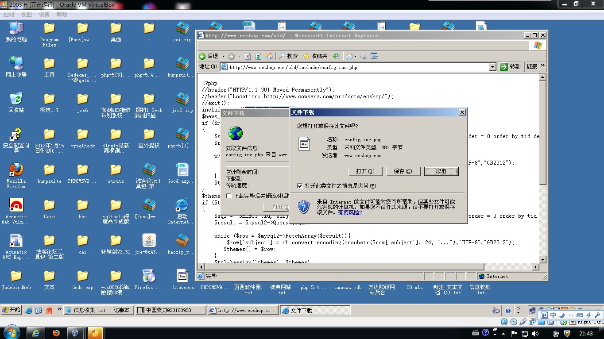The height and width of the screenshot is (339, 604).
Task: Toggle 'always ask before opening' checkbox
Action: click(300, 186)
